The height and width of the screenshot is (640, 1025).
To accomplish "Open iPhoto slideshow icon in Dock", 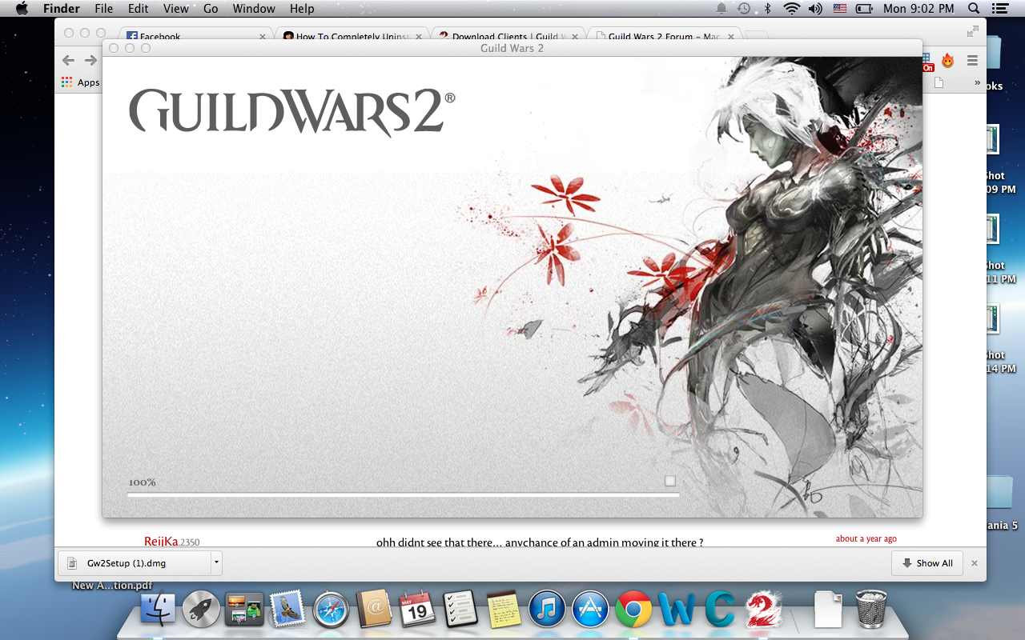I will [x=244, y=610].
